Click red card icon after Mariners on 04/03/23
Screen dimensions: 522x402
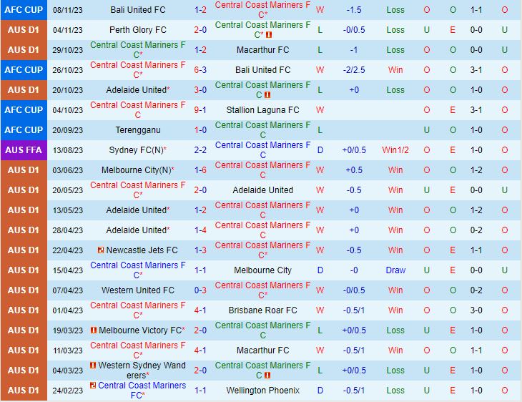[267, 376]
